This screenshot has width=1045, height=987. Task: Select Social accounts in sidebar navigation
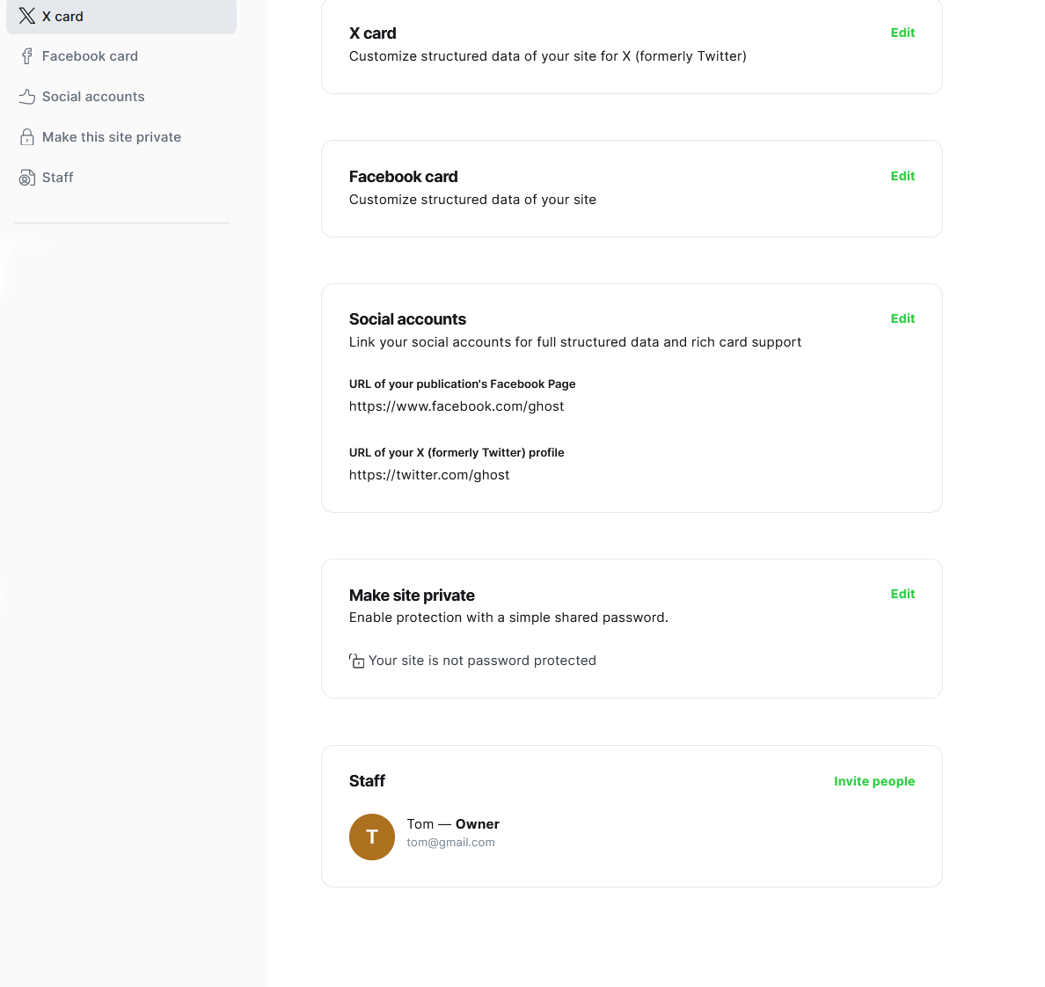click(93, 97)
